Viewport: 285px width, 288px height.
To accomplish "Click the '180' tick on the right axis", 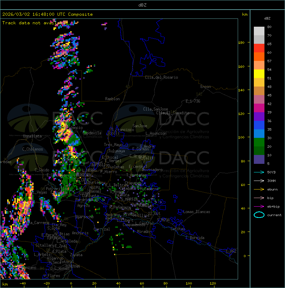I will (x=241, y=43).
